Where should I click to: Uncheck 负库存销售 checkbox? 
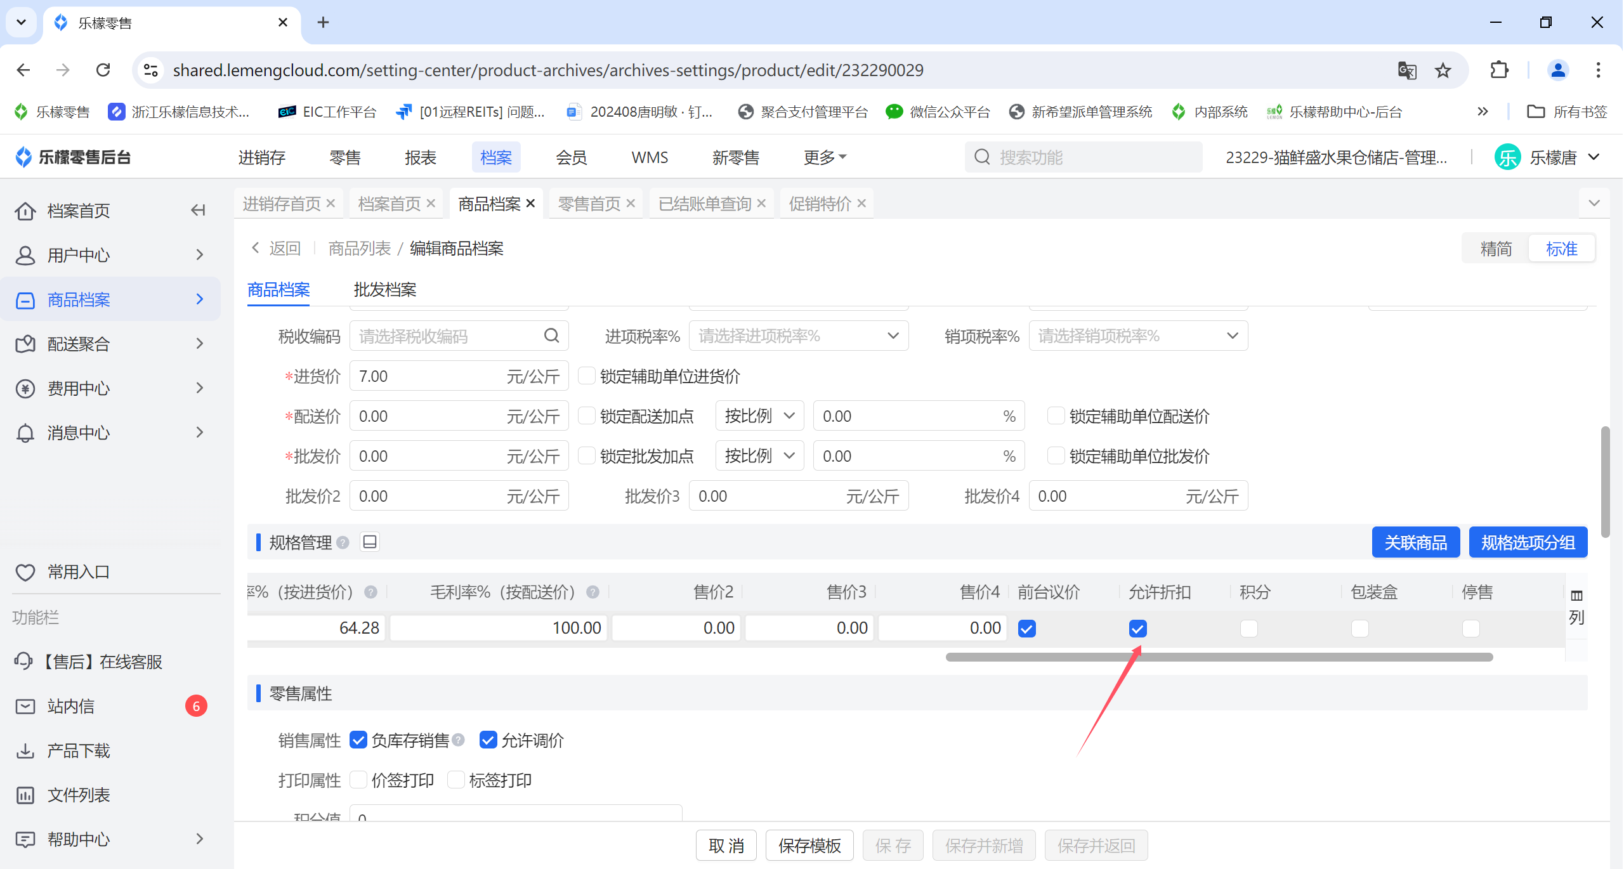(358, 740)
